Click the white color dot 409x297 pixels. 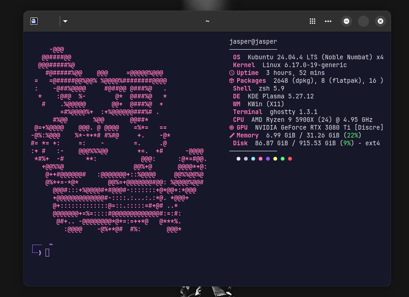coord(239,159)
